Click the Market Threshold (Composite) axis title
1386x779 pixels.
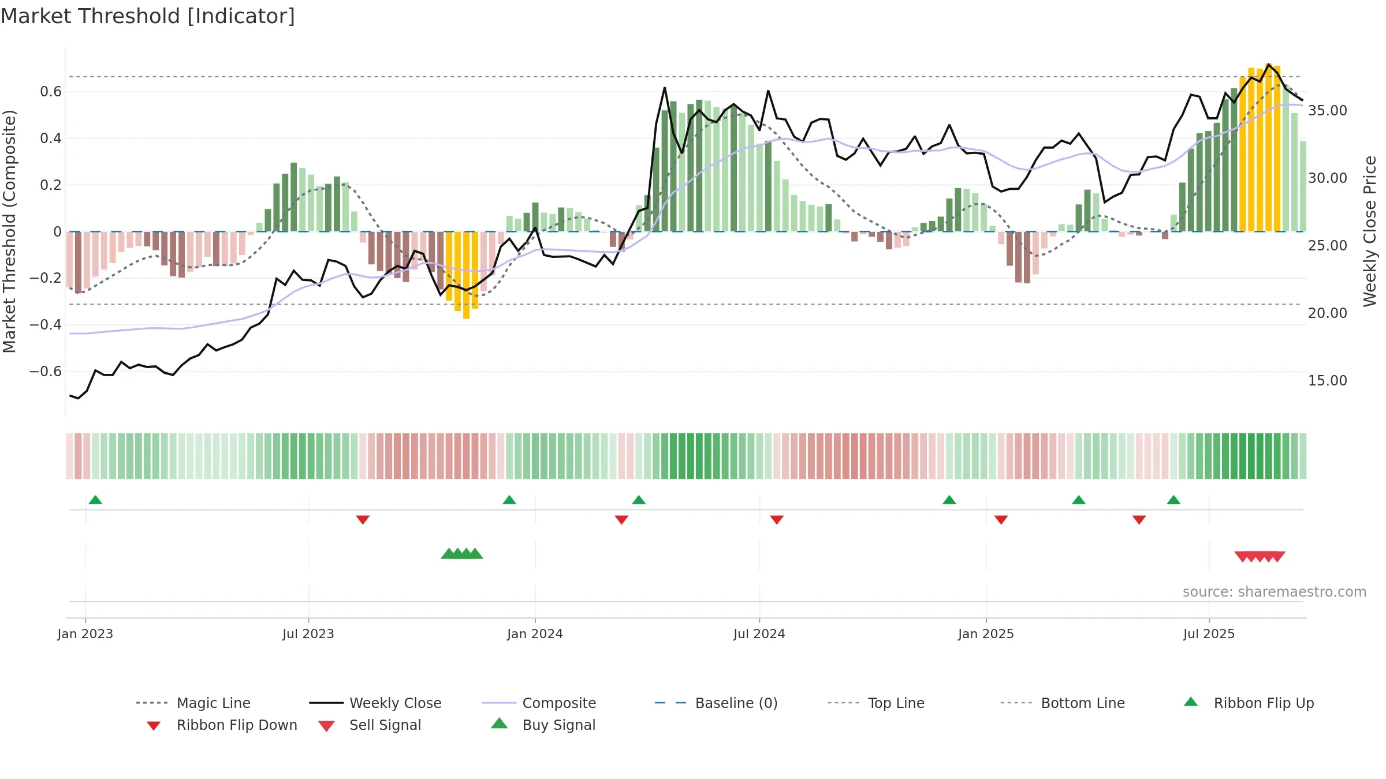[x=9, y=231]
